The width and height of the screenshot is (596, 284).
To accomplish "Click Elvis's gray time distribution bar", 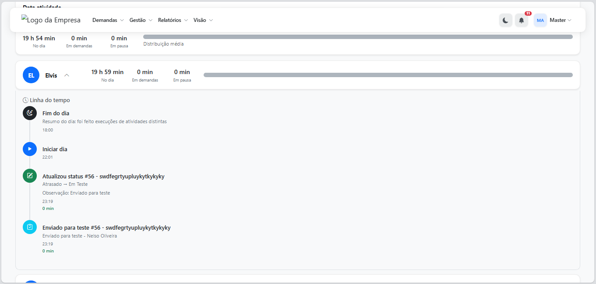I will click(x=388, y=75).
